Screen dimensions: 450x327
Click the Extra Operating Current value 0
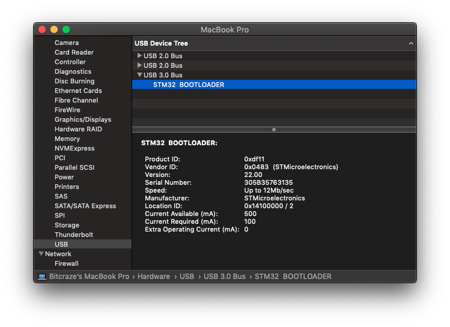point(246,229)
